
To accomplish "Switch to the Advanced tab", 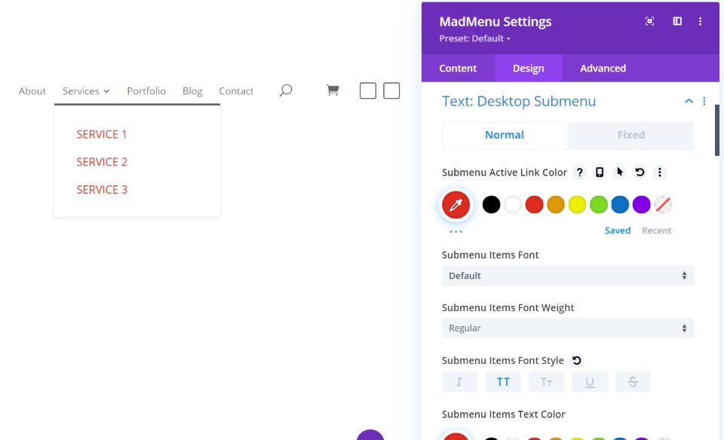I will 603,69.
